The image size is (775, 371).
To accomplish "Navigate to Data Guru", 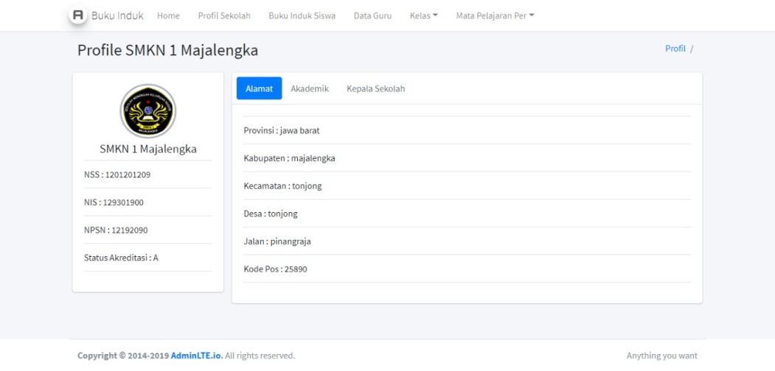I will 372,15.
